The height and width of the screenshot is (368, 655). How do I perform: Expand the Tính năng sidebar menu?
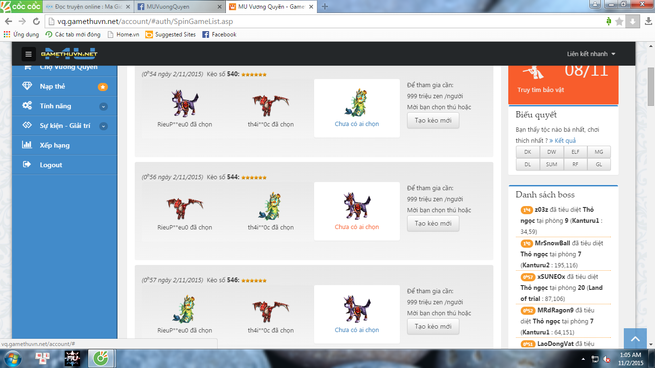click(x=103, y=106)
